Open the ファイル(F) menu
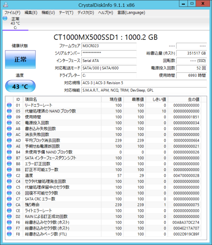 coord(12,13)
